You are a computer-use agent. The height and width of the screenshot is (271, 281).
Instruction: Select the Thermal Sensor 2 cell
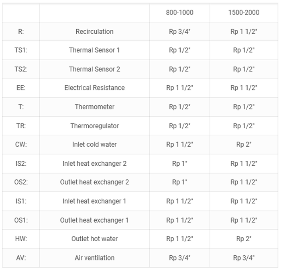click(94, 69)
